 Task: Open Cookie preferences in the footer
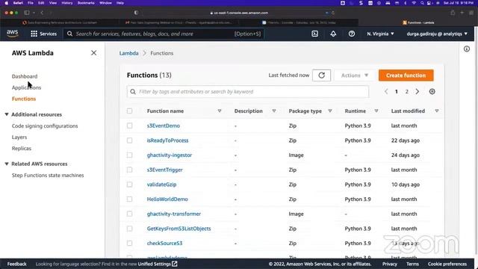447,264
